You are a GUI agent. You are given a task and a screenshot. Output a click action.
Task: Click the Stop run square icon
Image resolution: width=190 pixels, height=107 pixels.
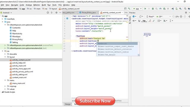coord(168,9)
